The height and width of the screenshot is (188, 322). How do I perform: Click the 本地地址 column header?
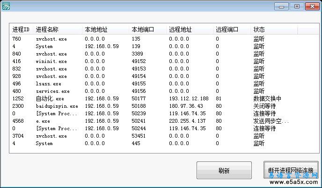click(x=96, y=29)
